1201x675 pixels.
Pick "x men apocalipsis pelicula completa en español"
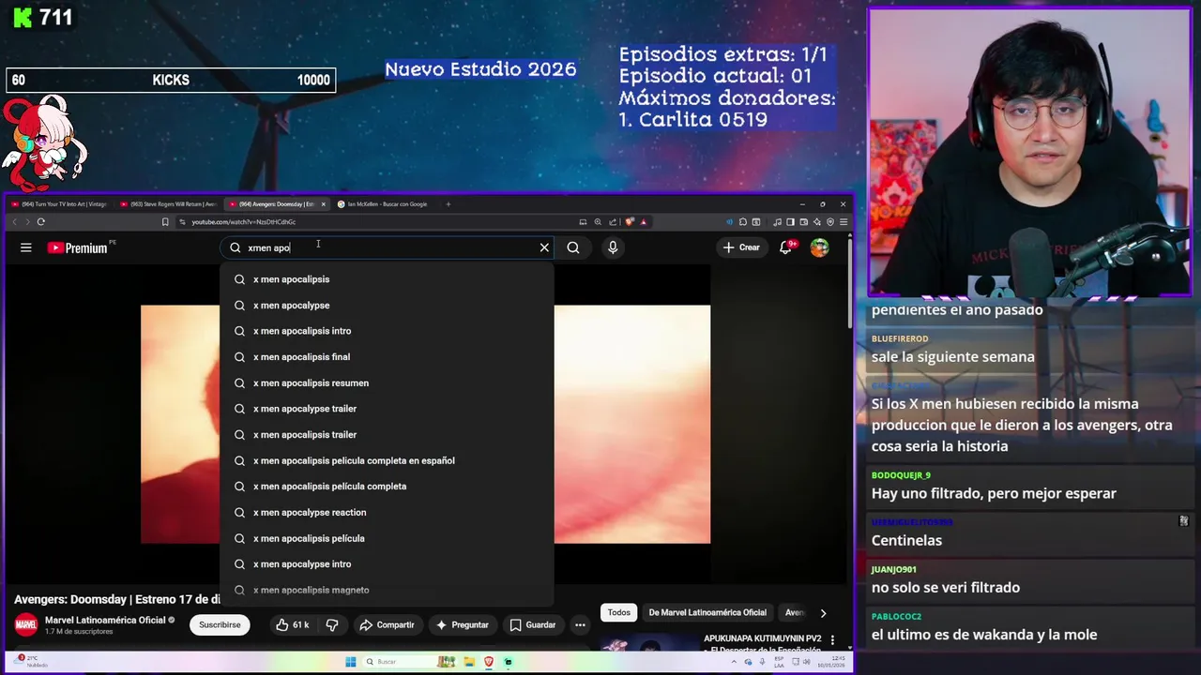[x=387, y=461]
